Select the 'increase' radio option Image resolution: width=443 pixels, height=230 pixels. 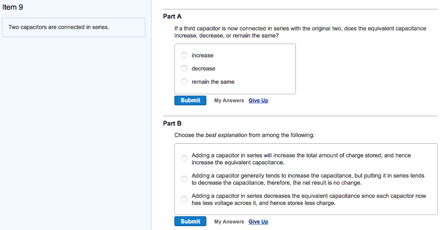184,55
